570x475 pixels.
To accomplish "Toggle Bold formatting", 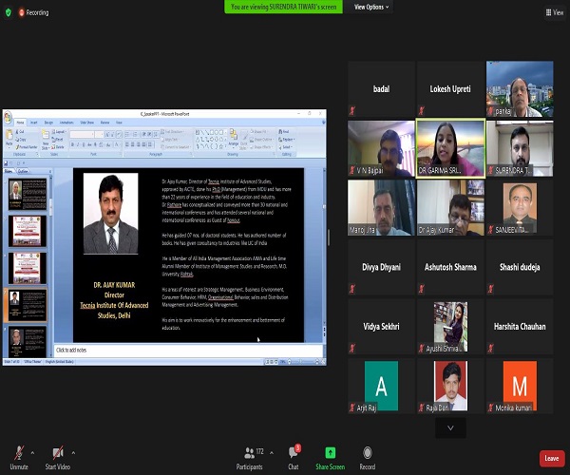I will (72, 145).
